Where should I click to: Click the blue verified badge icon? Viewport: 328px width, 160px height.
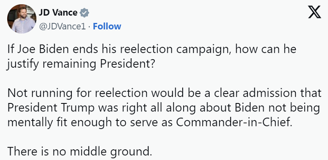click(x=85, y=13)
